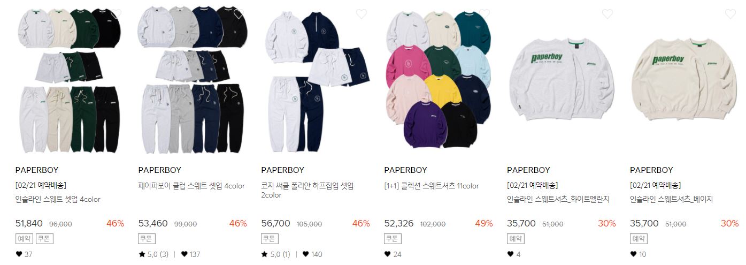
Task: Open the 인슬라인 스웨트 셋업 4color product image
Action: click(70, 80)
